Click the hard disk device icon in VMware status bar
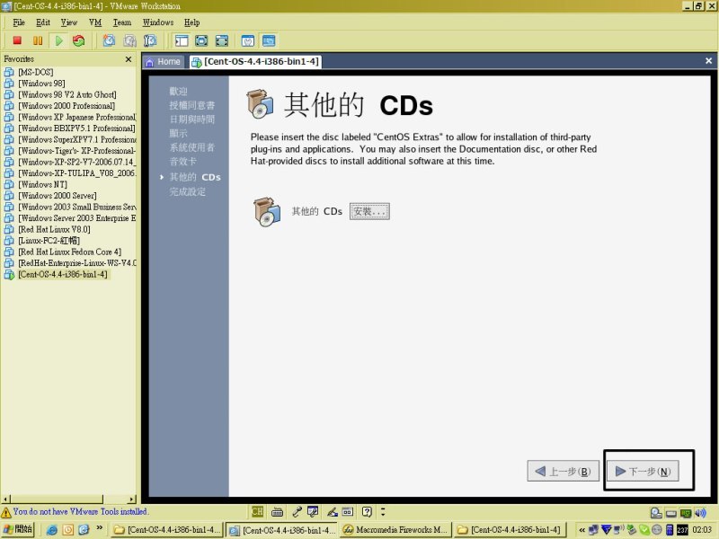 (656, 513)
